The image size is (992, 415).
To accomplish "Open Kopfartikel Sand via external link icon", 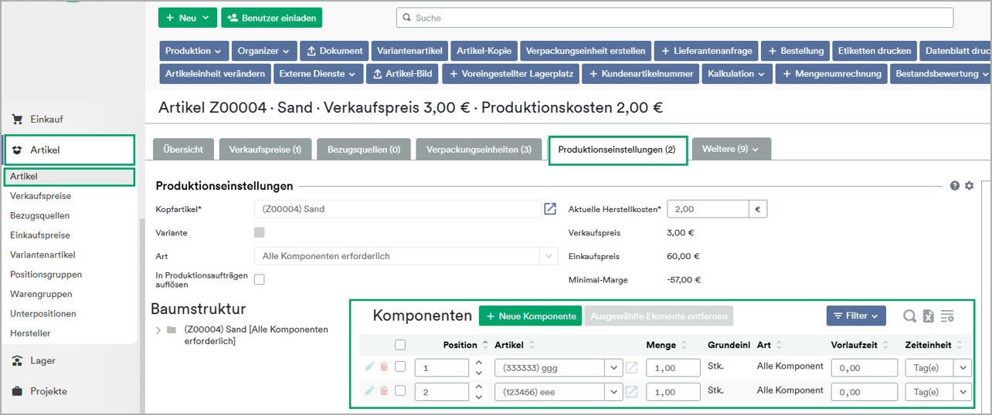I will [550, 209].
